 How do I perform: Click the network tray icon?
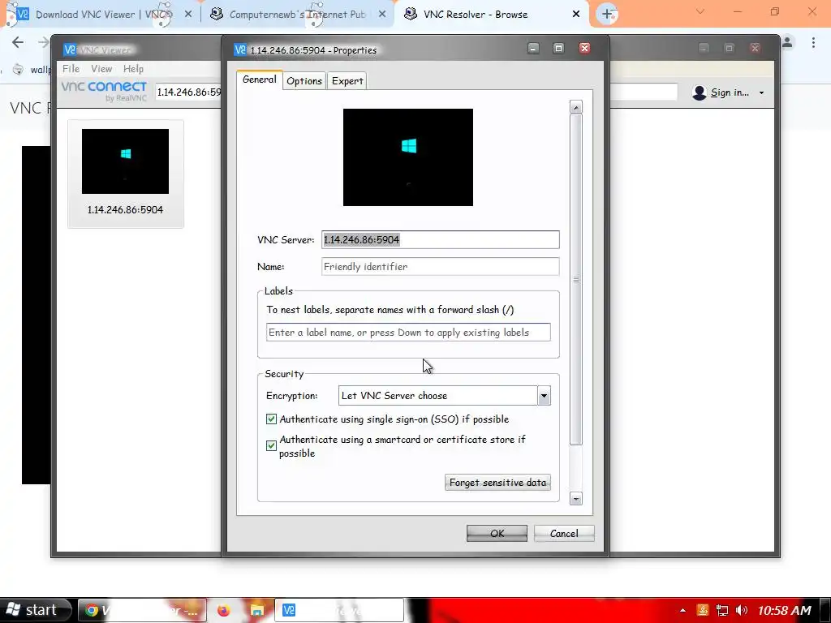(721, 610)
